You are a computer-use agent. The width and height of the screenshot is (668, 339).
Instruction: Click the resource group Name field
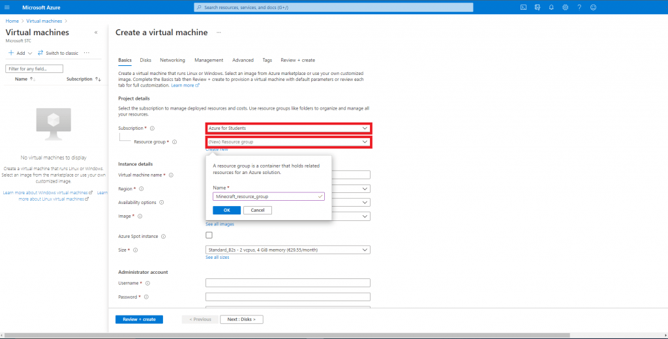268,196
